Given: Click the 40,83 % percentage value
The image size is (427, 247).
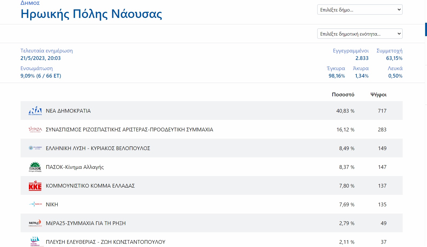Looking at the screenshot, I should (345, 111).
